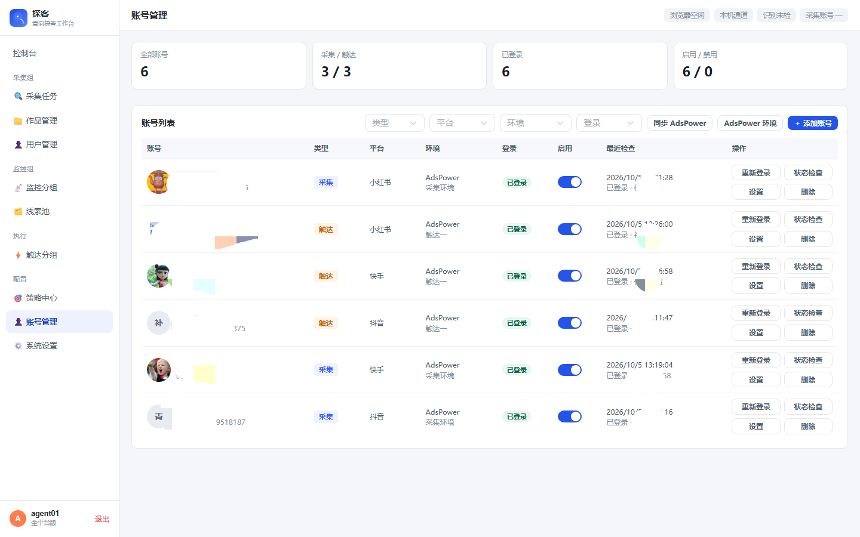Click the folder icon beside 作品管理
The width and height of the screenshot is (860, 537).
click(x=19, y=121)
